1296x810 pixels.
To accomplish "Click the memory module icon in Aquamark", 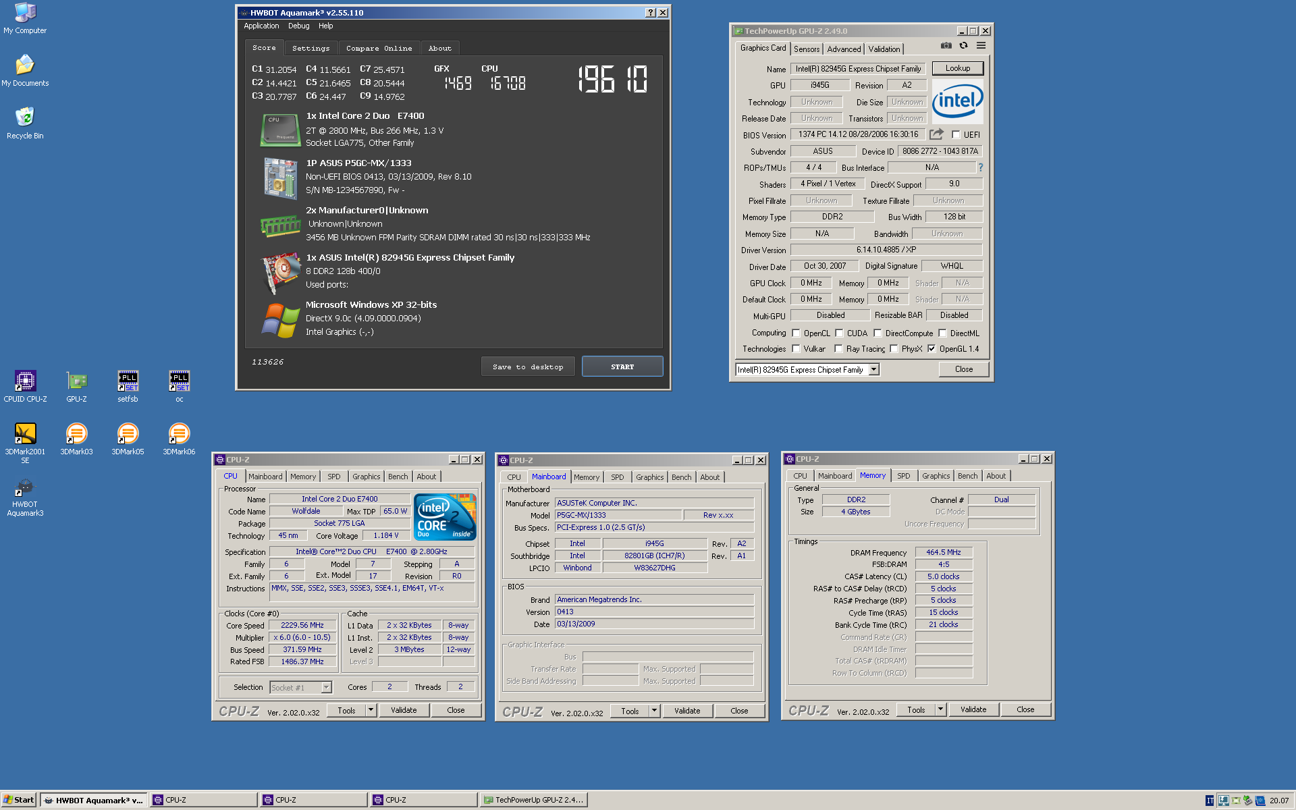I will (280, 226).
